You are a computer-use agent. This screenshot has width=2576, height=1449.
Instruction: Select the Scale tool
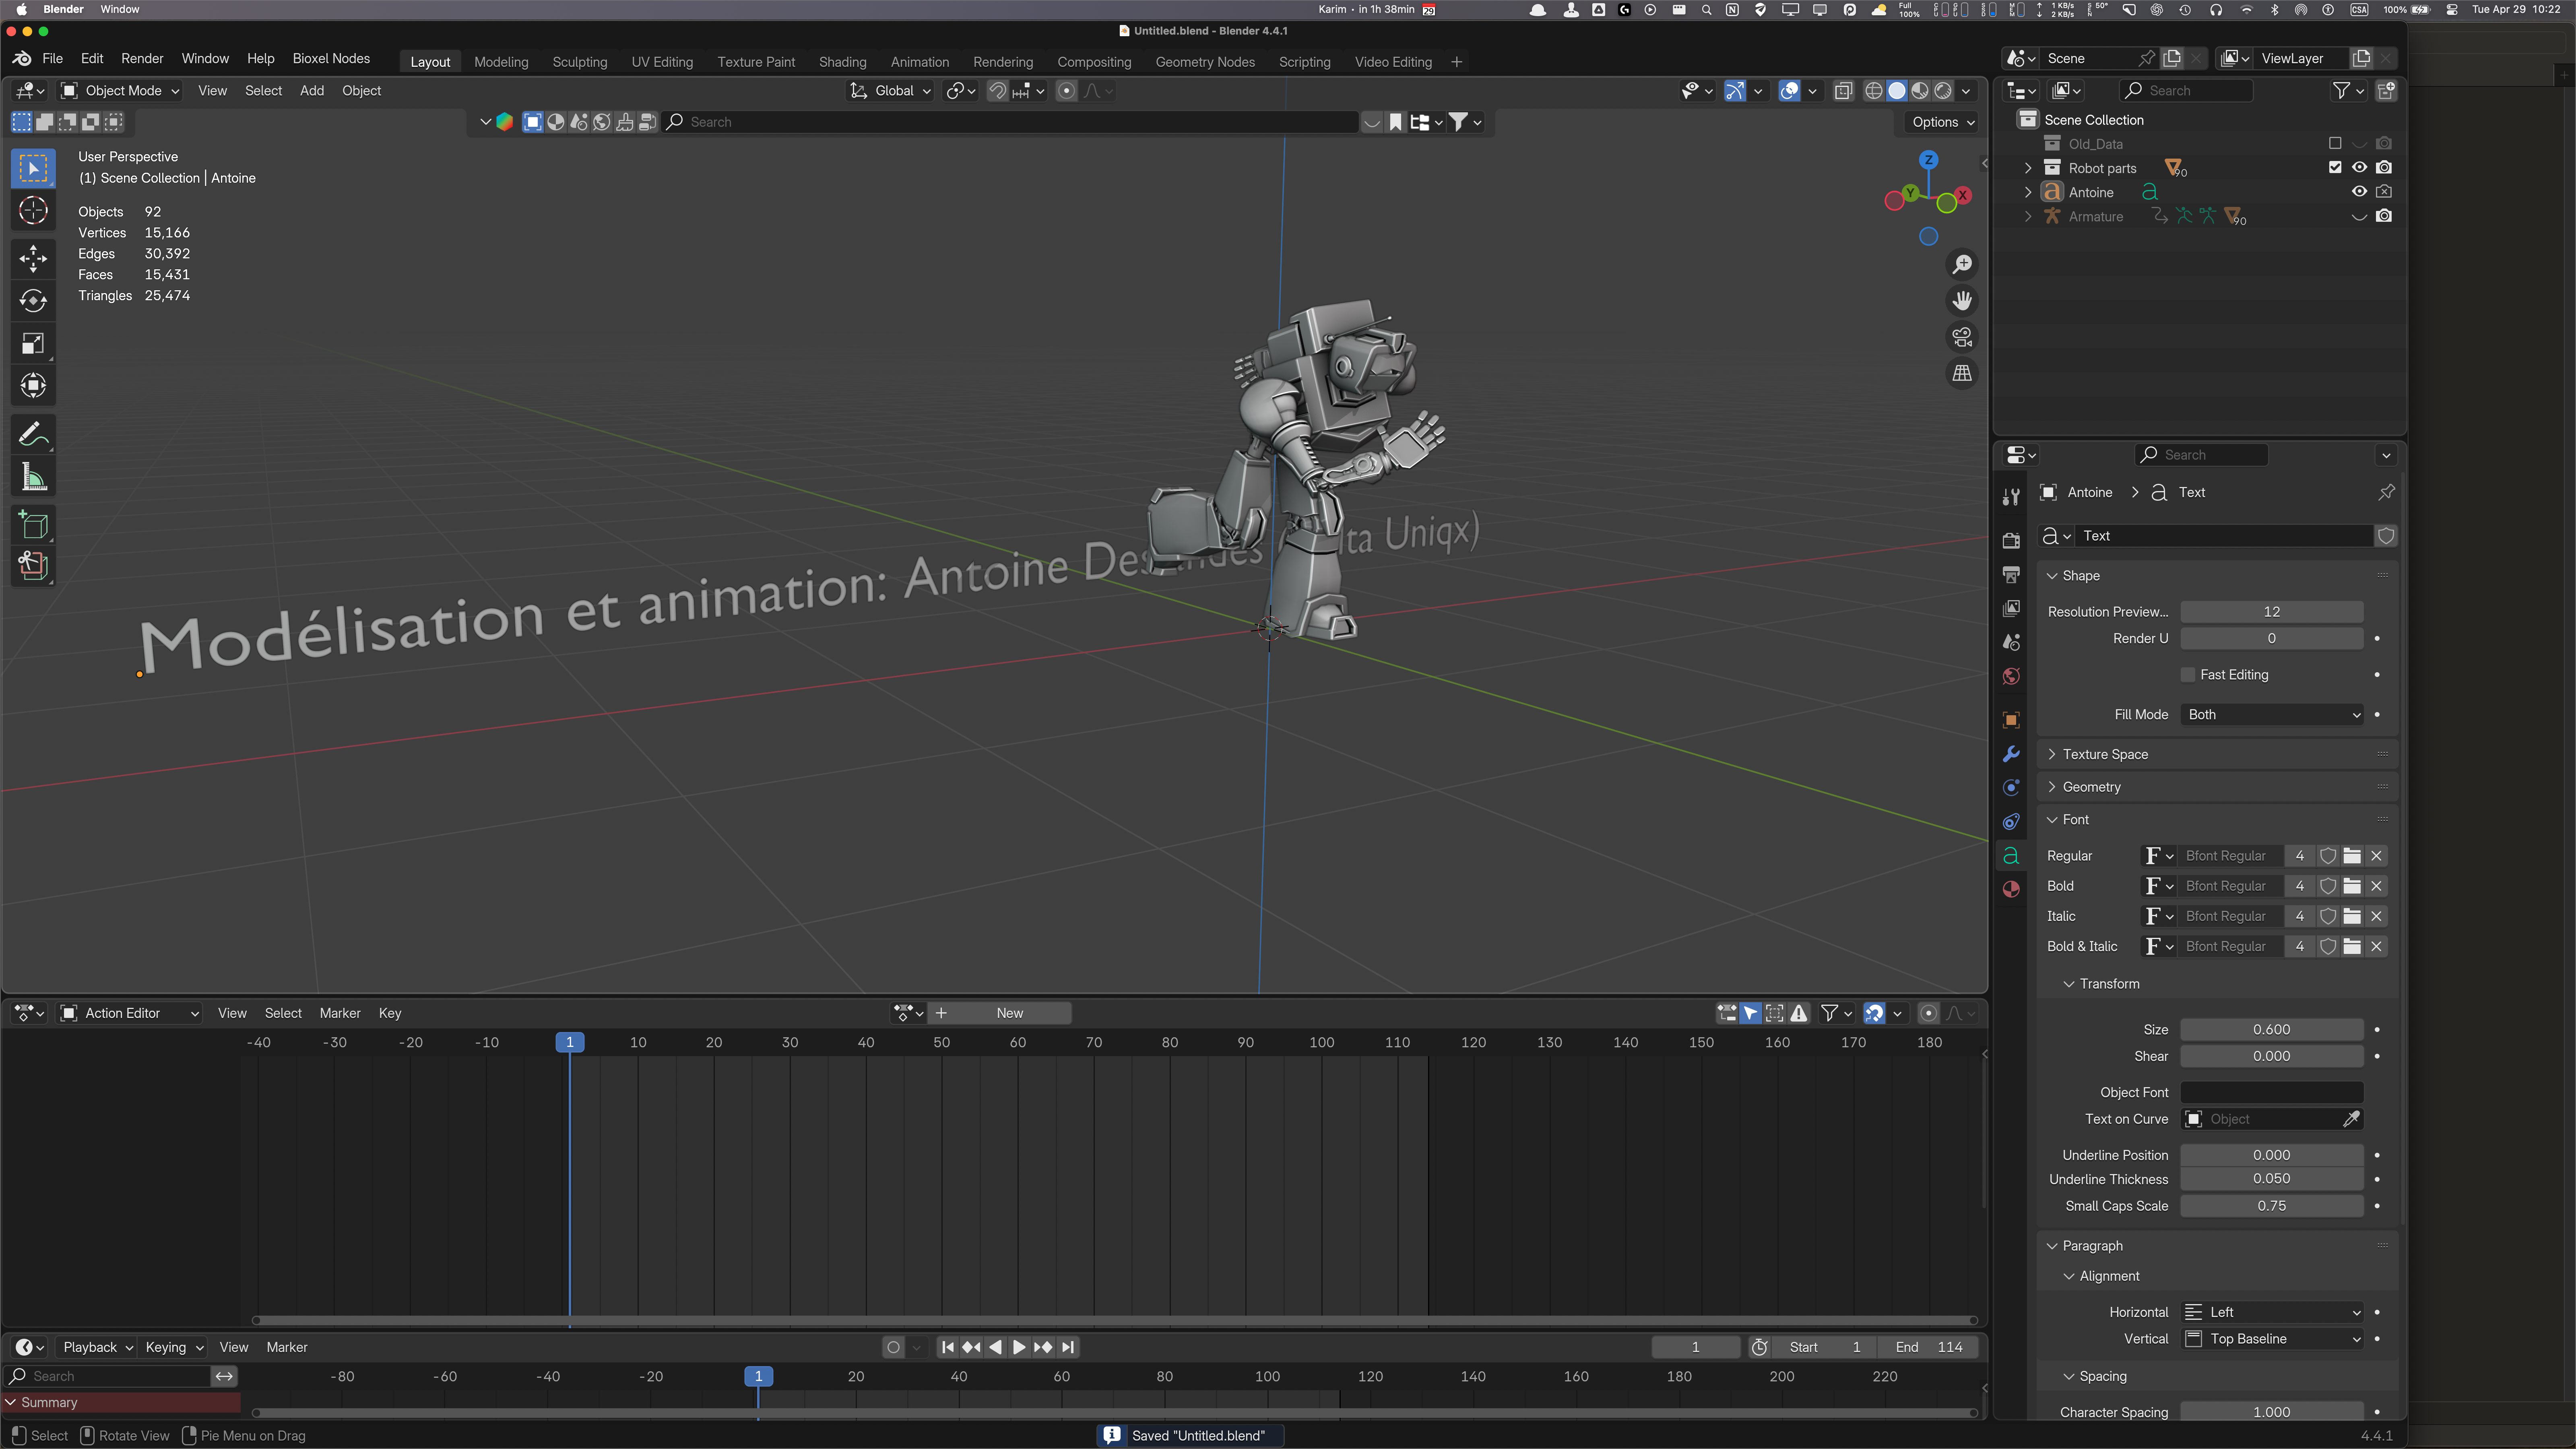(x=33, y=344)
